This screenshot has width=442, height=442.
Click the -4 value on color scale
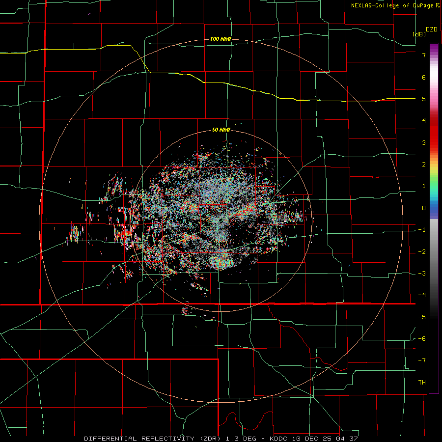422,295
